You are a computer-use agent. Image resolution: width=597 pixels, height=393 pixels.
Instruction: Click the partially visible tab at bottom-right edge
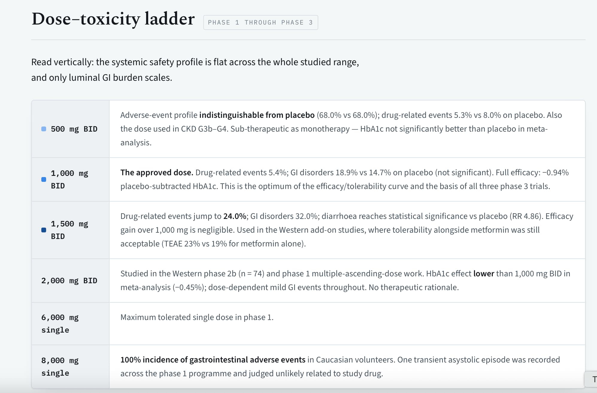tap(591, 379)
